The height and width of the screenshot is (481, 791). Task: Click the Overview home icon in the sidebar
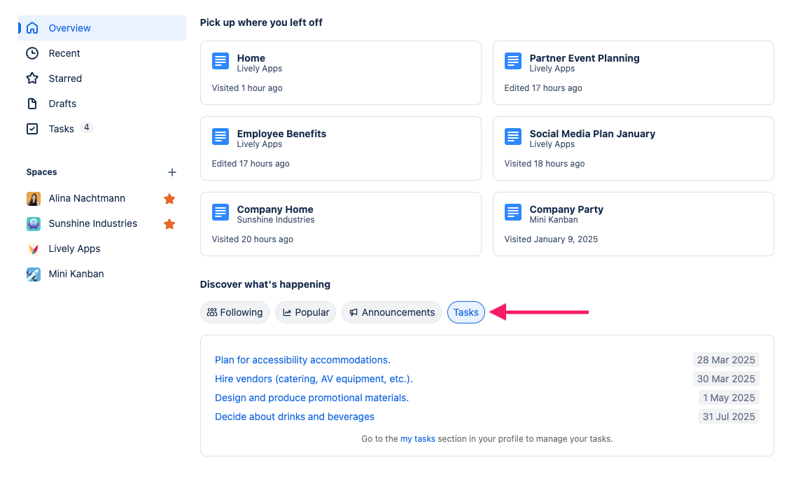[33, 28]
